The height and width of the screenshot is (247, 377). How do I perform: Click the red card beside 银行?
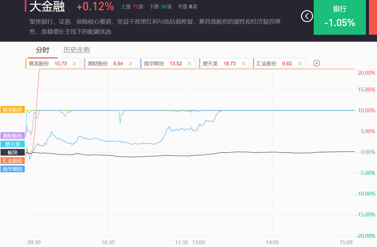(373, 17)
